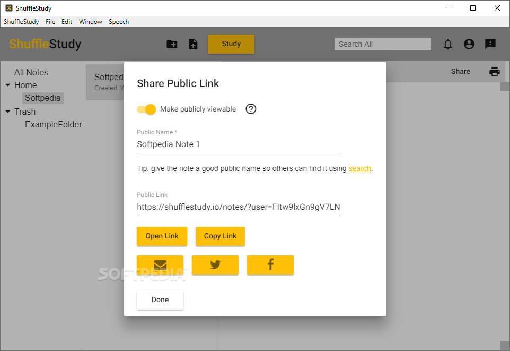Close the ShuffleStudy window
The height and width of the screenshot is (351, 510).
[x=497, y=8]
